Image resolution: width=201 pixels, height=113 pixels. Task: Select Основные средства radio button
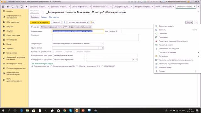pyautogui.click(x=32, y=66)
